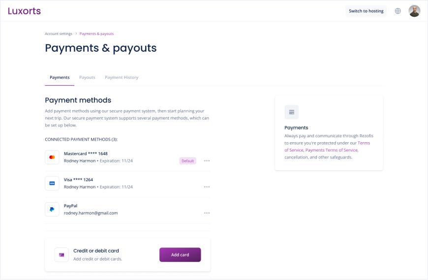Go to Account settings breadcrumb
The image size is (428, 280).
tap(59, 34)
